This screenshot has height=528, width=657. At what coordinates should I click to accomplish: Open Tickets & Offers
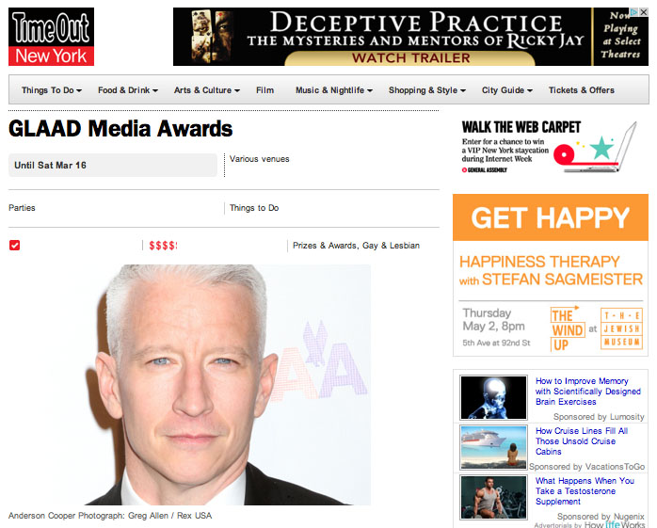pyautogui.click(x=582, y=90)
